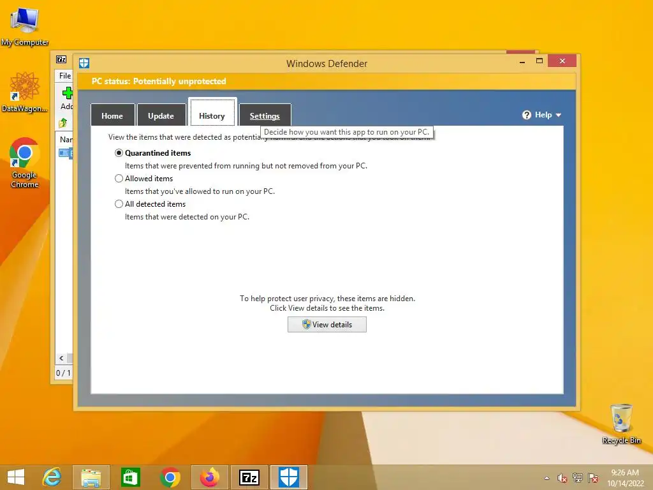Switch to 7-Zip taskbar button

click(x=249, y=477)
